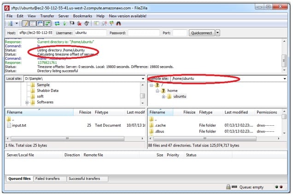Open the Local site path dropdown
Viewport: 293px width, 196px height.
pos(143,78)
